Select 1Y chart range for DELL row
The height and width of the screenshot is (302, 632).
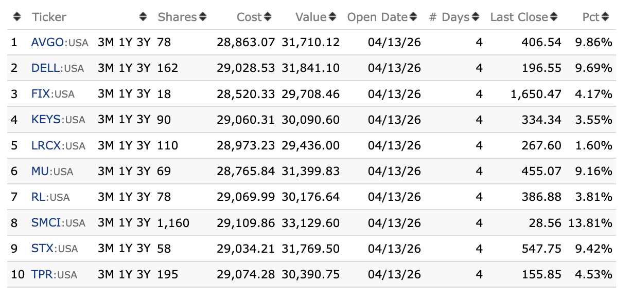(x=126, y=68)
